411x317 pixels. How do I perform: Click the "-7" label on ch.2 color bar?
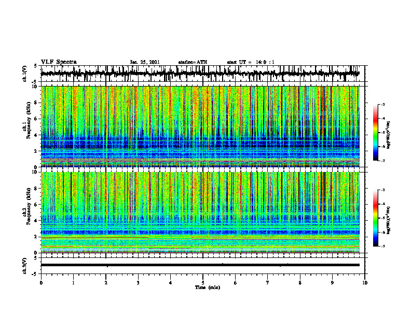(x=383, y=246)
